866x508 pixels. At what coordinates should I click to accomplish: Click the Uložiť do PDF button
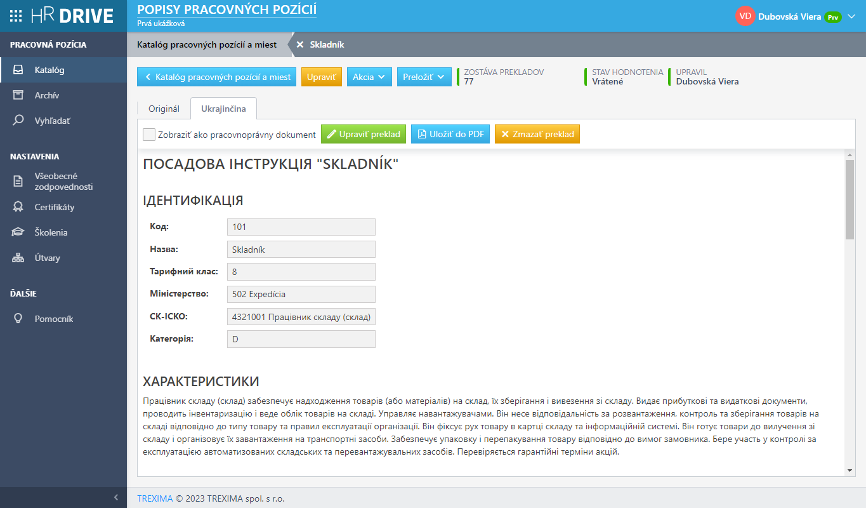click(x=450, y=134)
